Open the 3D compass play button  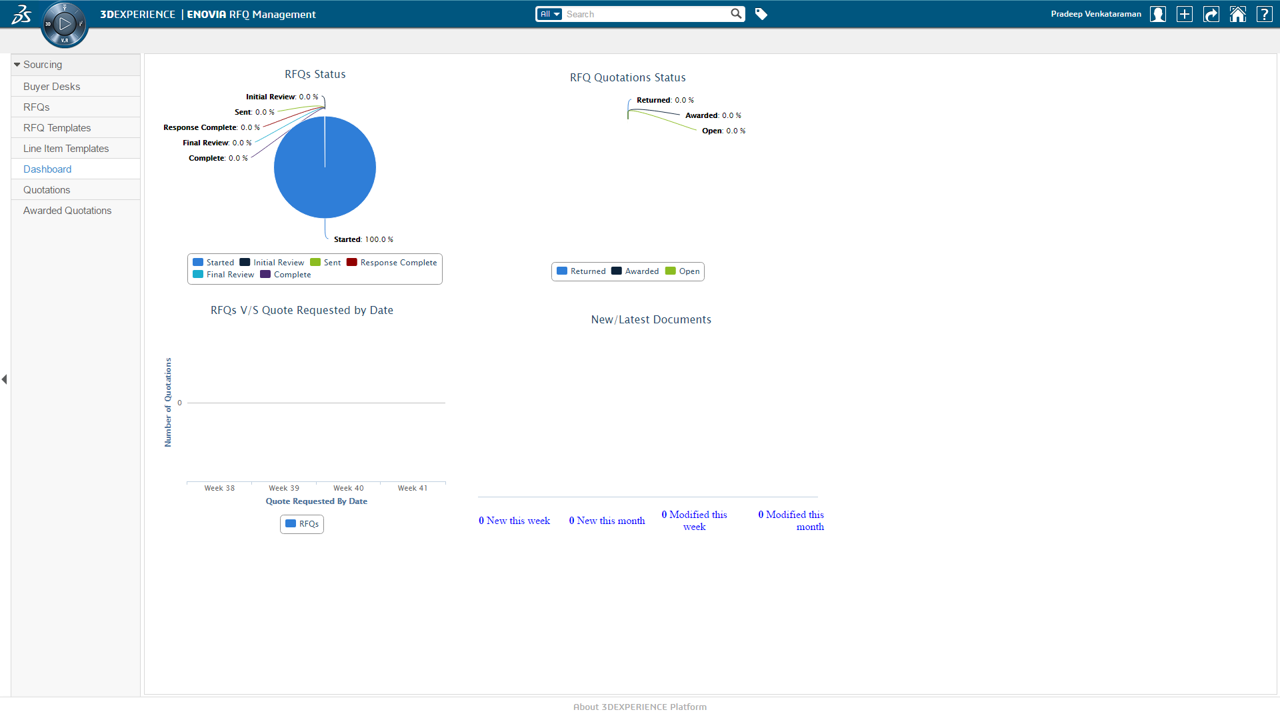pos(65,24)
